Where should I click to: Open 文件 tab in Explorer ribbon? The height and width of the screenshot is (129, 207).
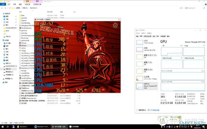(x=3, y=4)
